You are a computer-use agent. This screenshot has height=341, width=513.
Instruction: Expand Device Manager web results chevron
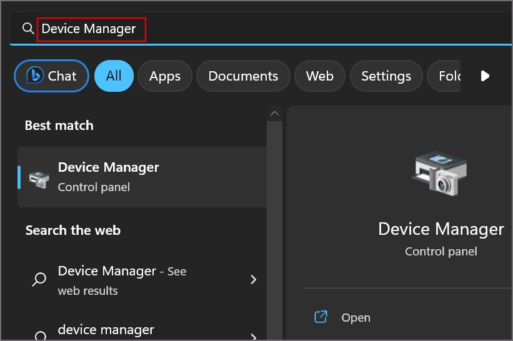pyautogui.click(x=253, y=279)
